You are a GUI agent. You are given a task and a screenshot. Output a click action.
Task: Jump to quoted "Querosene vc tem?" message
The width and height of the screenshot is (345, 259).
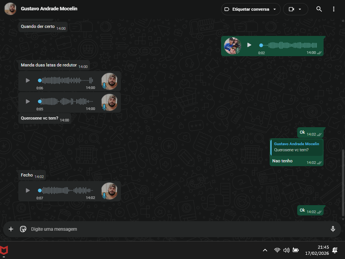click(x=296, y=147)
